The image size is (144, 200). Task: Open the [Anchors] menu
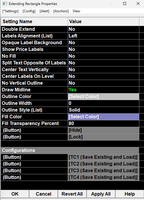61,11
